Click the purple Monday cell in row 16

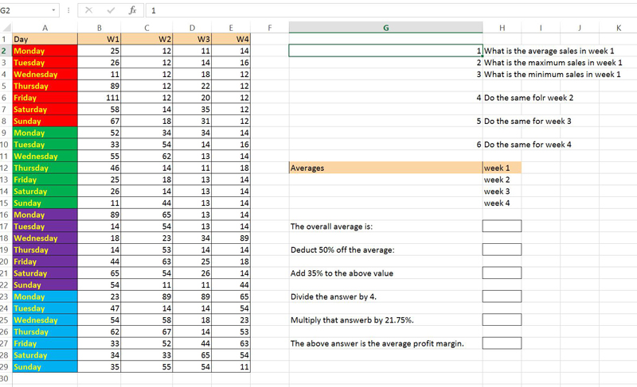click(45, 215)
